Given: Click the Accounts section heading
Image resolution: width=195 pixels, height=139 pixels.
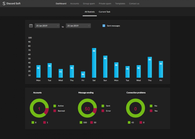Looking at the screenshot, I should [x=37, y=93].
